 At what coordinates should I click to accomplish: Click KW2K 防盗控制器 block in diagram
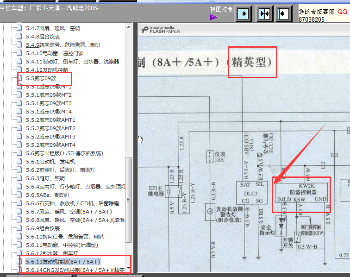(x=301, y=193)
